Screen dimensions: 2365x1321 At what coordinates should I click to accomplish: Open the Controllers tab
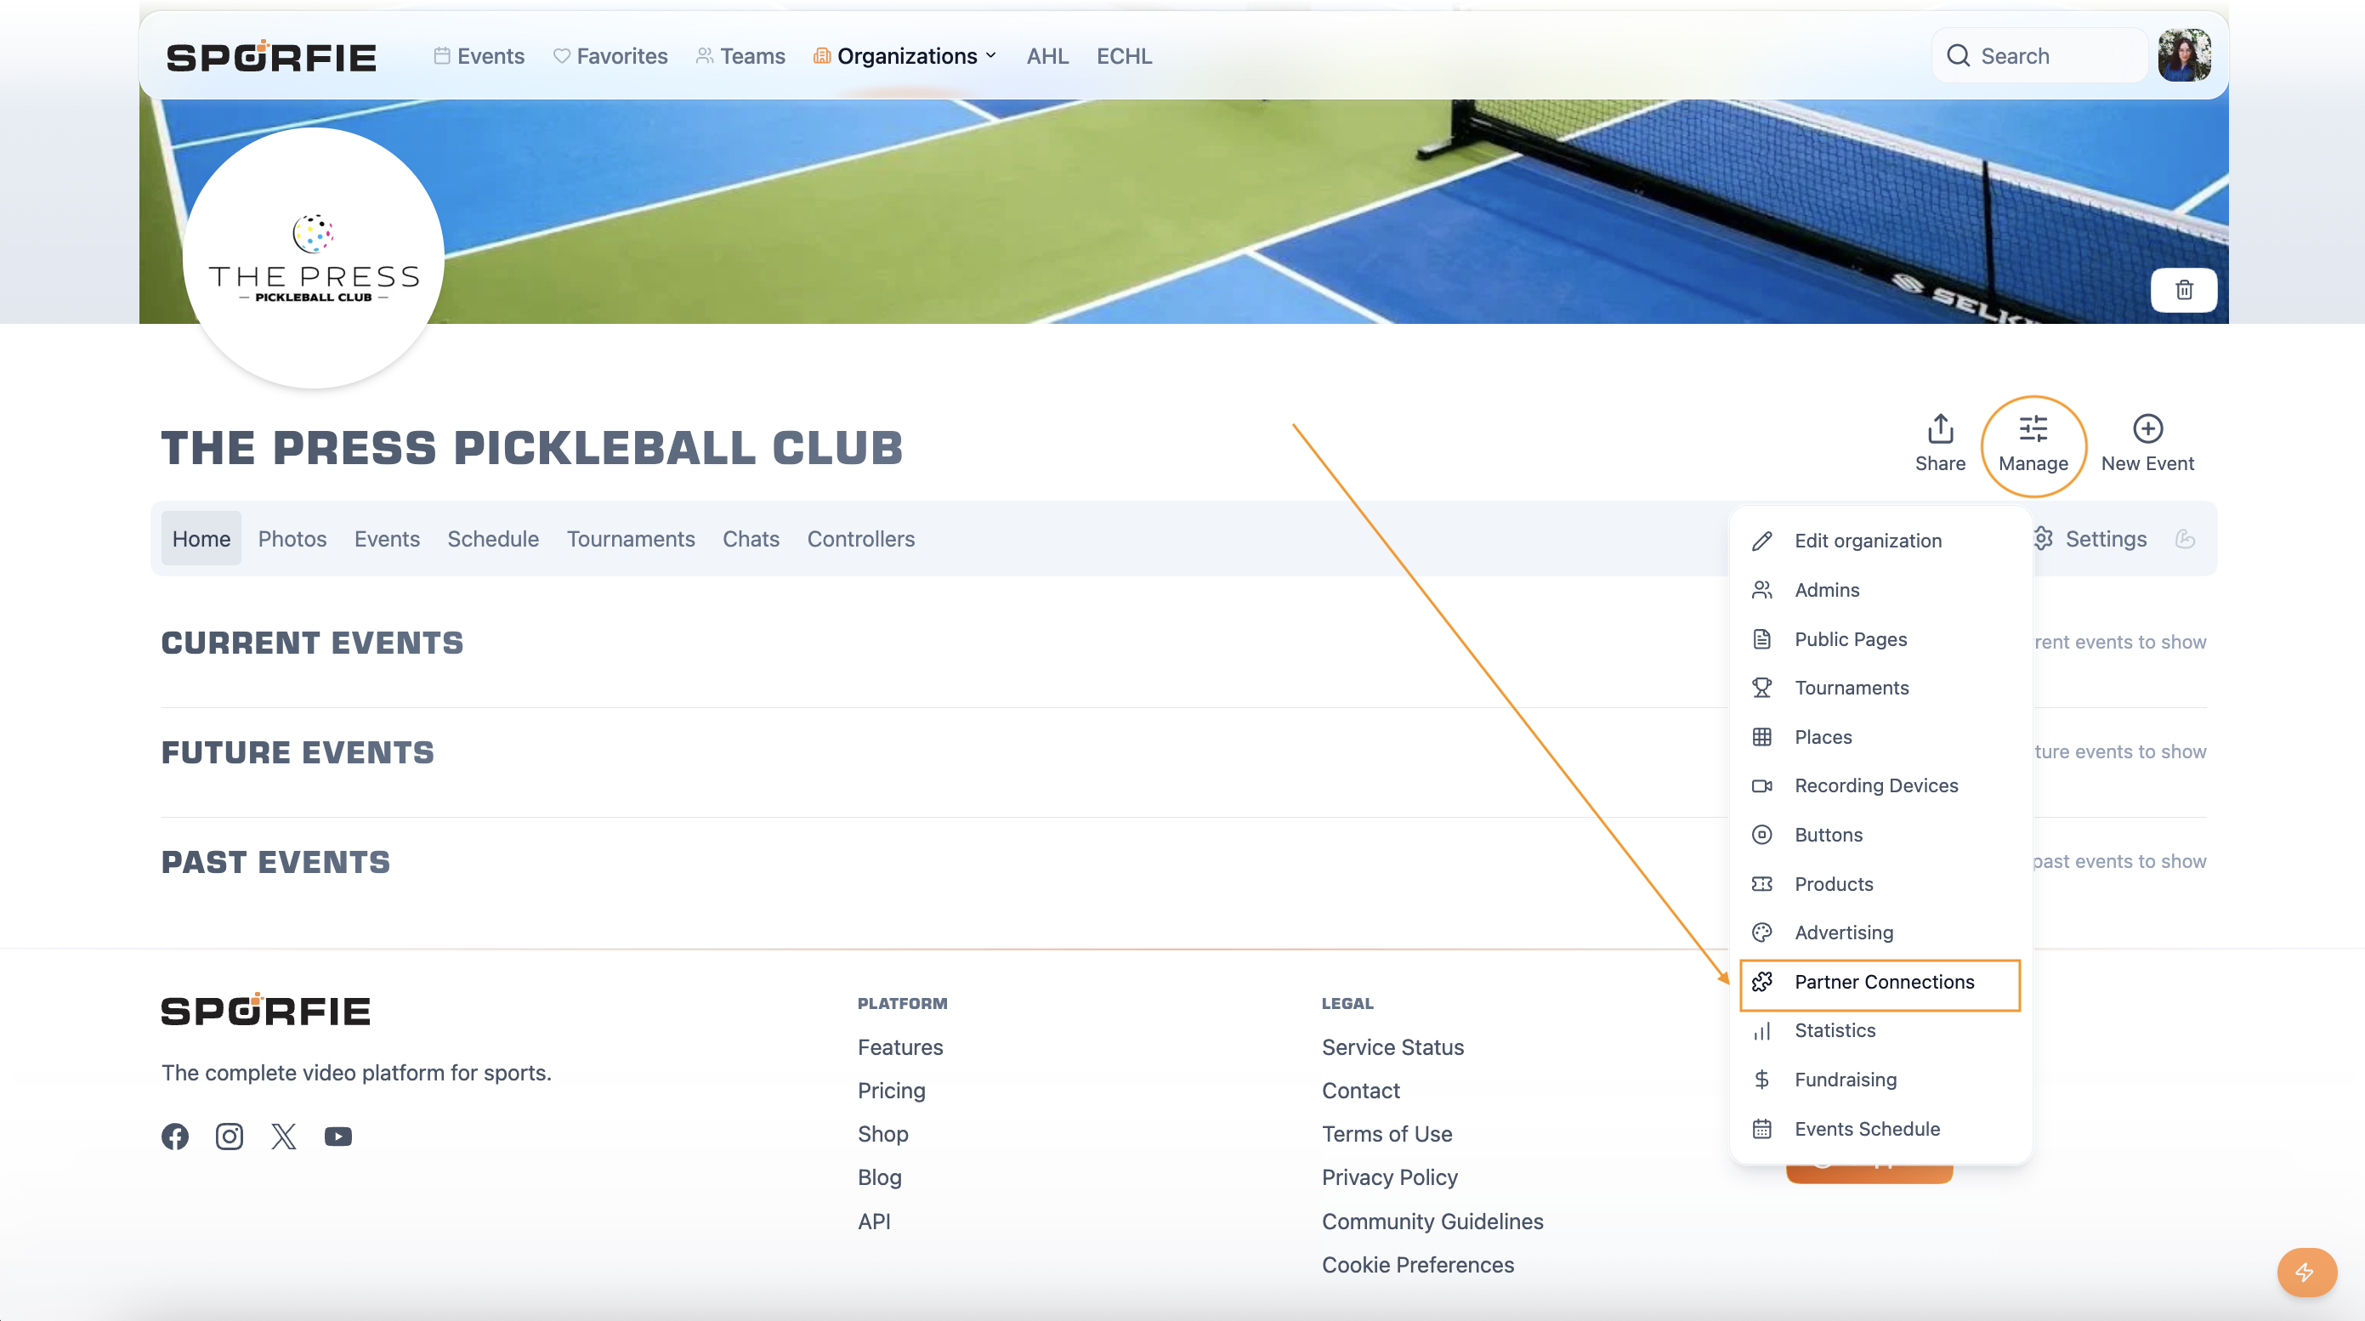(x=861, y=539)
